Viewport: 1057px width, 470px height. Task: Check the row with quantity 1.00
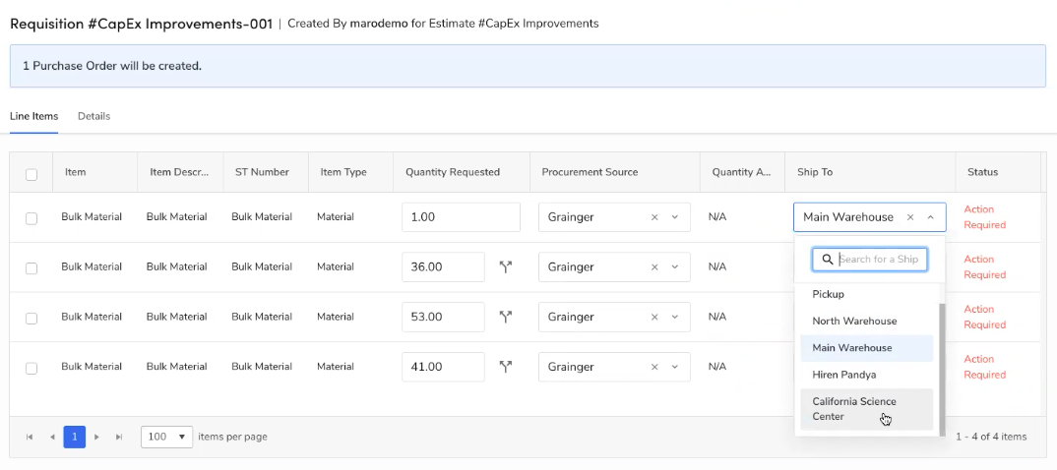(x=31, y=218)
